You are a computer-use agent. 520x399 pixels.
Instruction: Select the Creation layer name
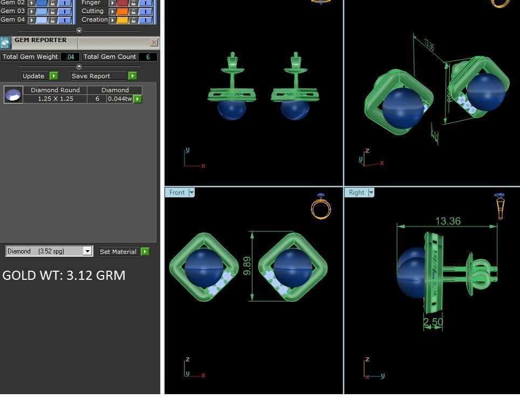94,19
